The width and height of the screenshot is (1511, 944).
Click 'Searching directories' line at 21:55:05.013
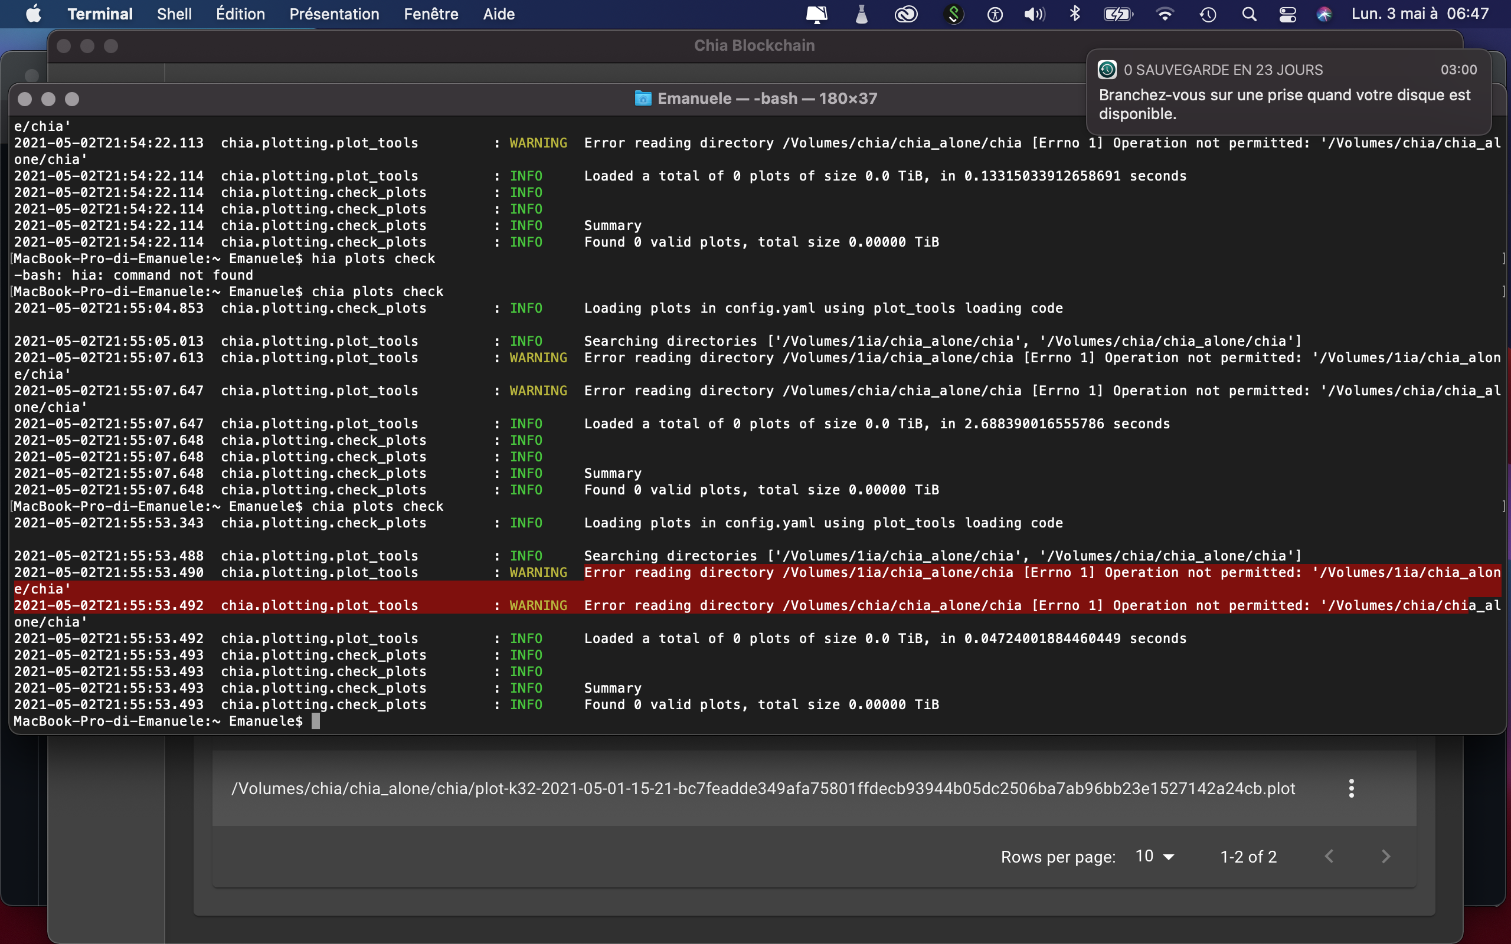(x=943, y=342)
